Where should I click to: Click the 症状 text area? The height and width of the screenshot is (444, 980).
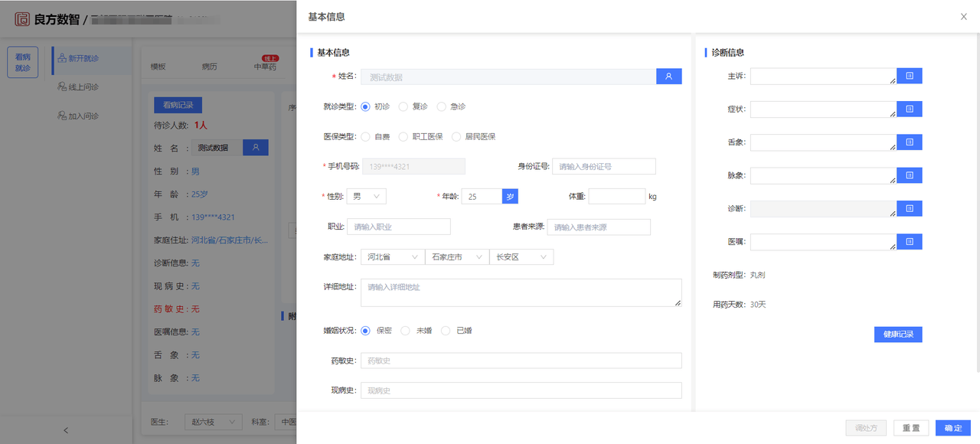pyautogui.click(x=823, y=109)
